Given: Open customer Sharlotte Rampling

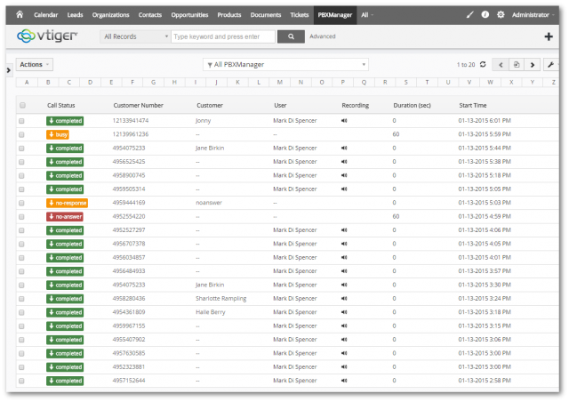Looking at the screenshot, I should [x=221, y=299].
